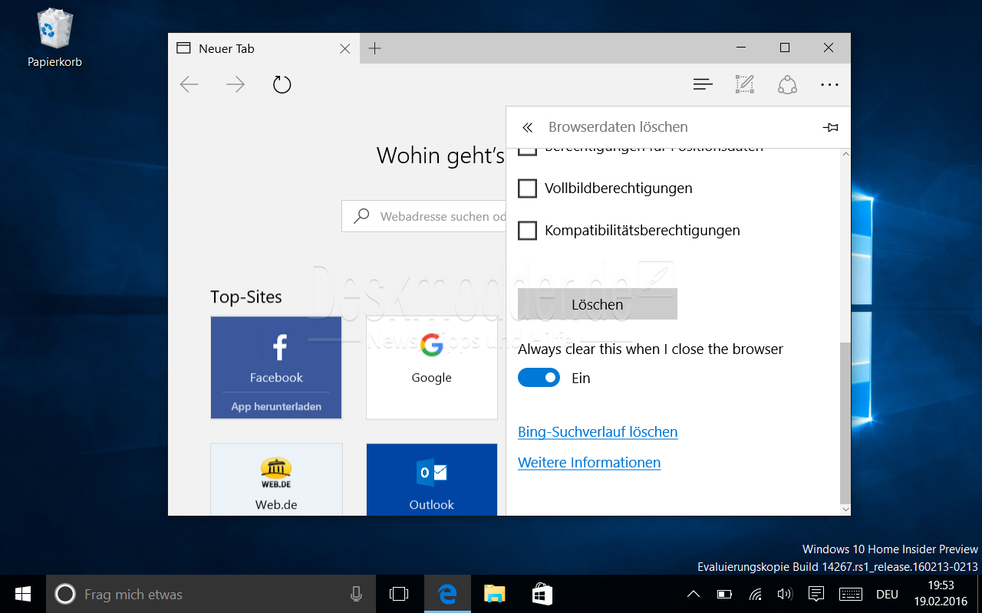Open the Bing-Suchverlauf löschen link
Screen dimensions: 982x613
click(598, 432)
